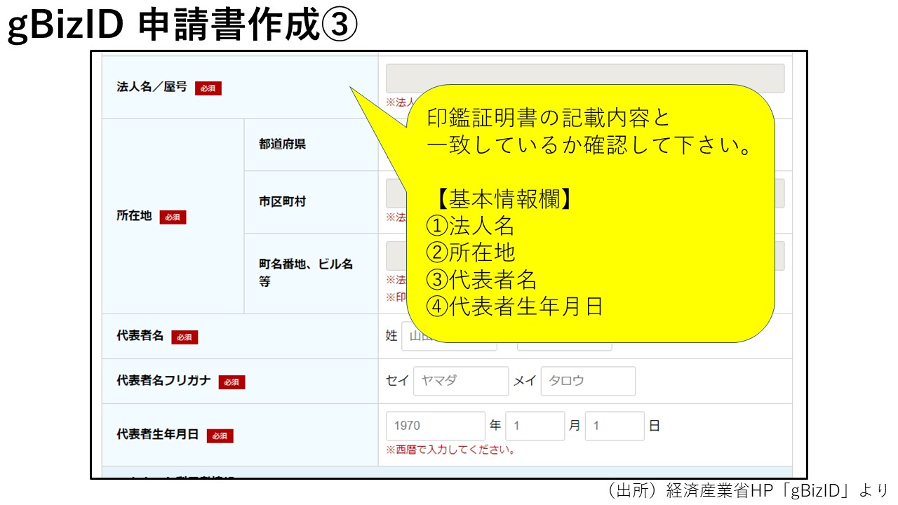The image size is (898, 505).
Task: Click the 都道府県 row label
Action: tap(282, 144)
